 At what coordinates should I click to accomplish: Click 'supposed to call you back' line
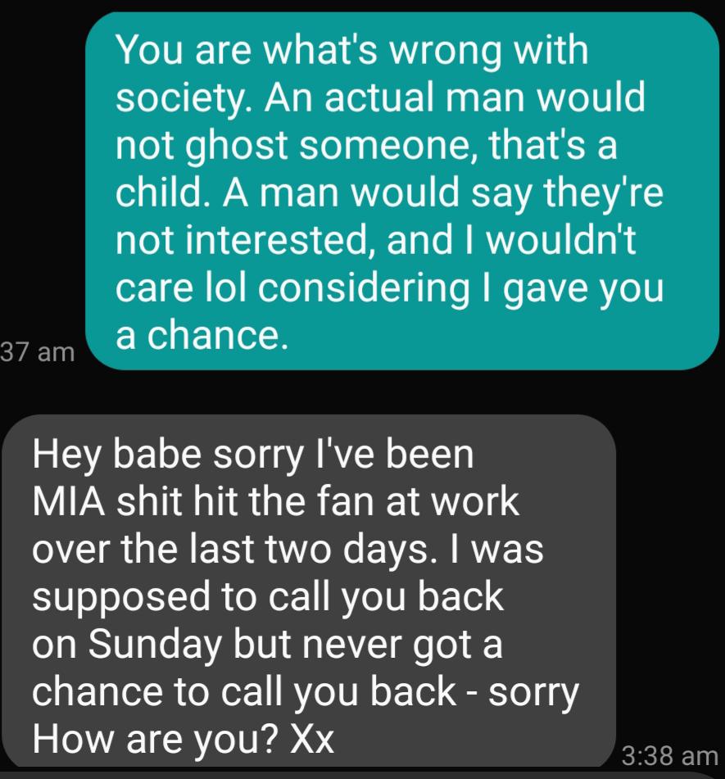click(268, 597)
